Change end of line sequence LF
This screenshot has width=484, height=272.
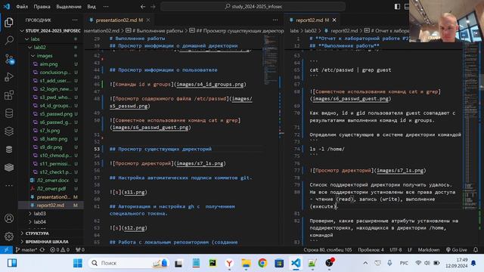point(410,250)
